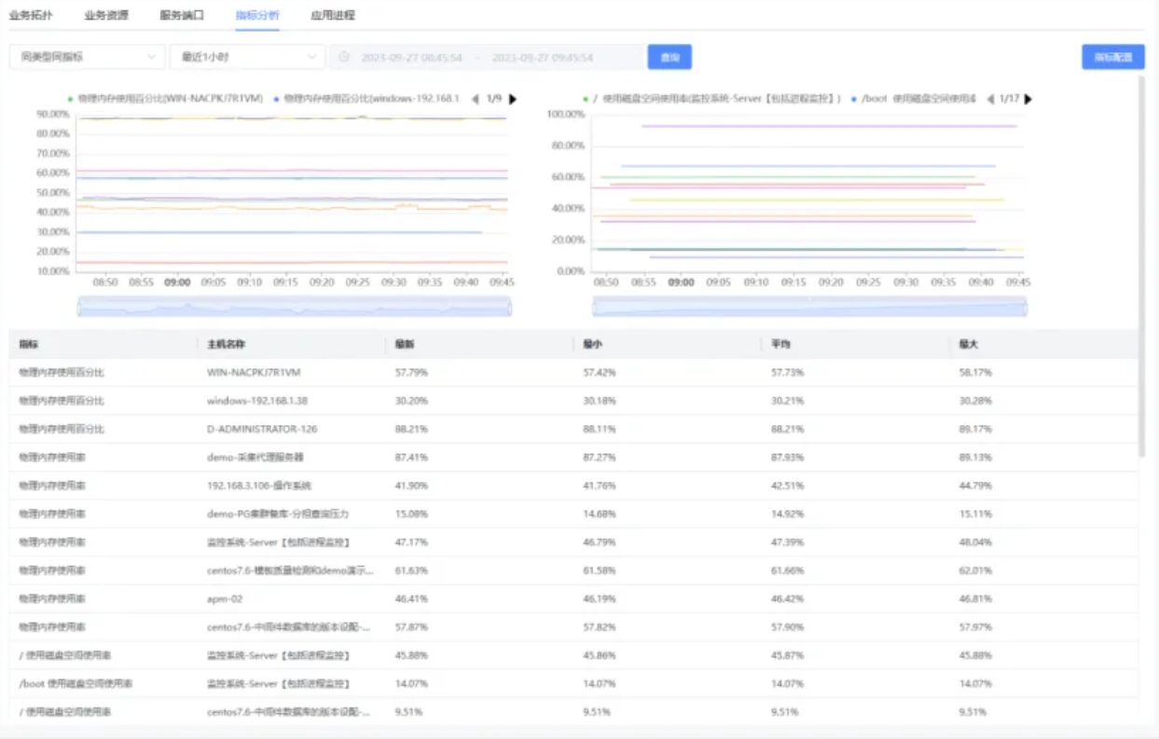
Task: Click memory chart time range zoom slider
Action: coord(295,307)
